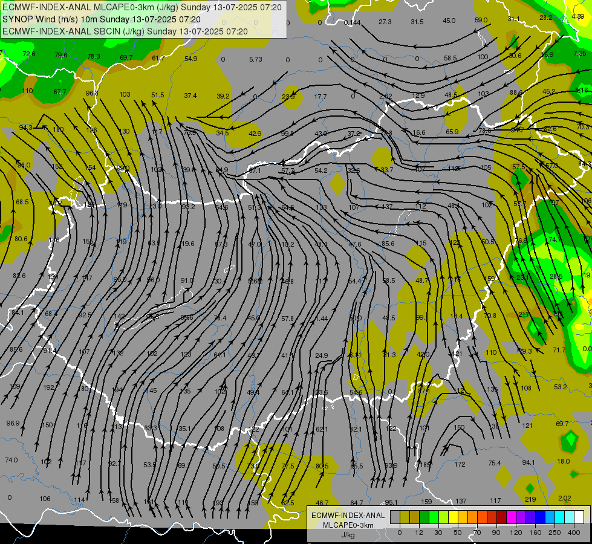Click the legend tick label 160

535,533
